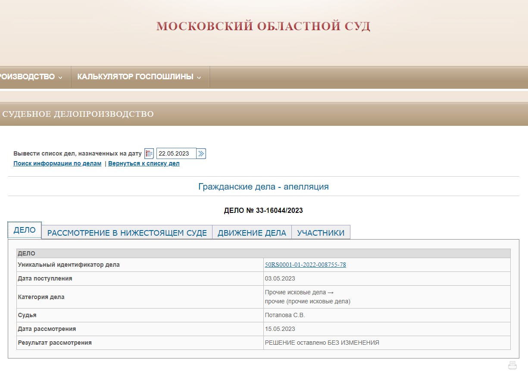Click the МОСКОВСКИЙ ОБЛАСТНОЙ СУД site title
The image size is (528, 371).
pyautogui.click(x=263, y=26)
